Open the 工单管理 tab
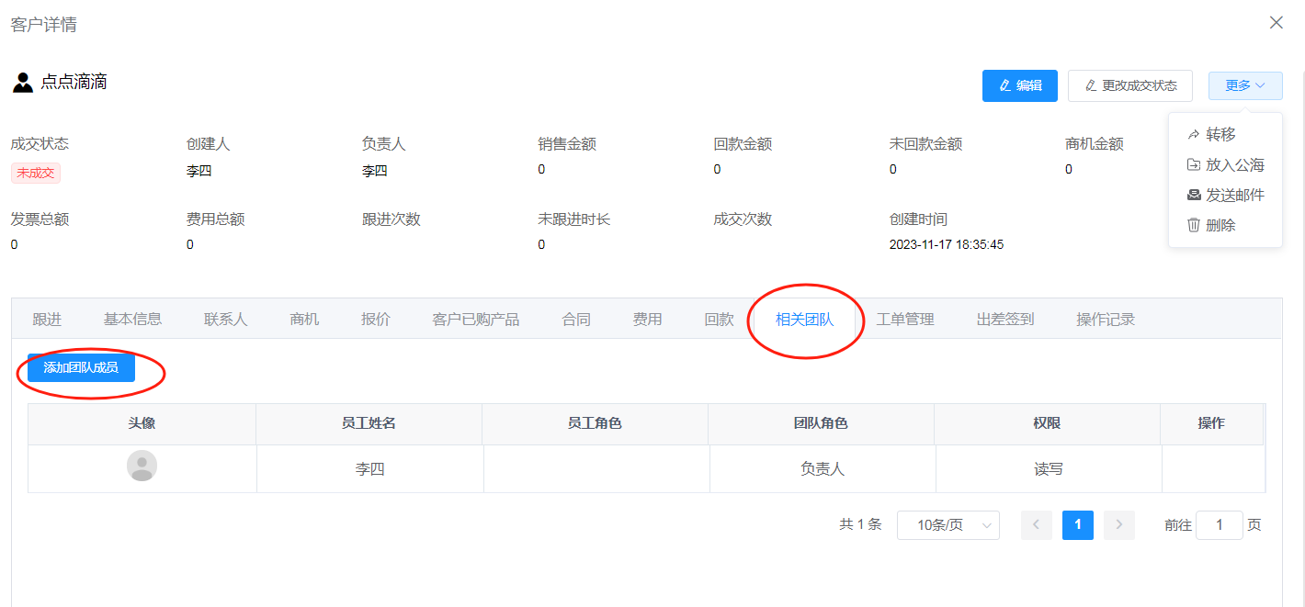 (x=904, y=320)
